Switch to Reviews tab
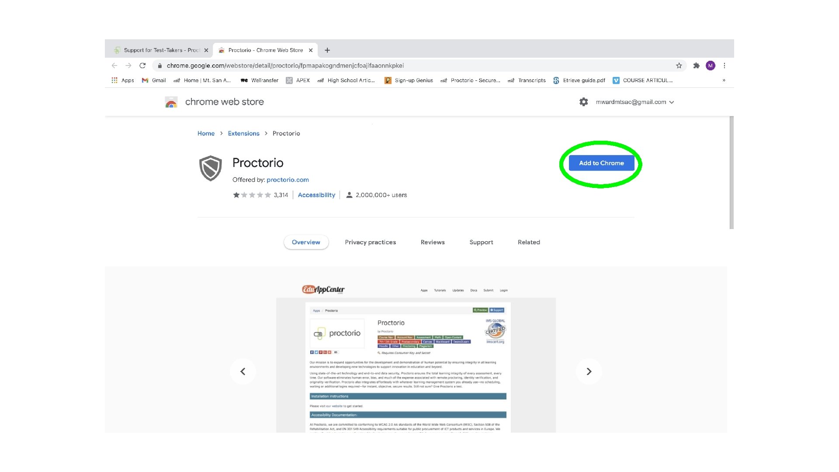This screenshot has height=472, width=839. click(x=432, y=242)
